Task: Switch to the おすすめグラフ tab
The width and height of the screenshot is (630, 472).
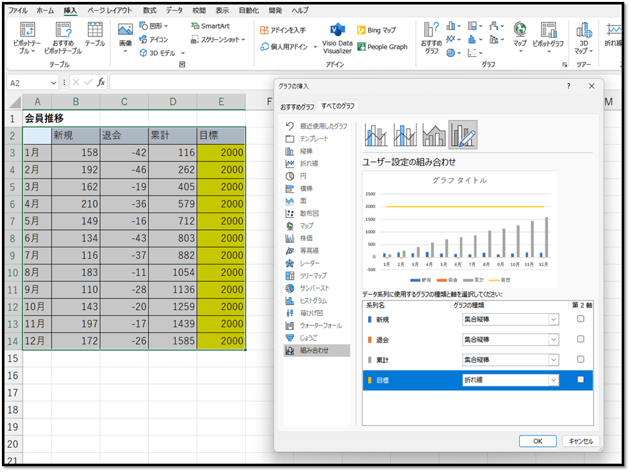Action: pyautogui.click(x=297, y=106)
